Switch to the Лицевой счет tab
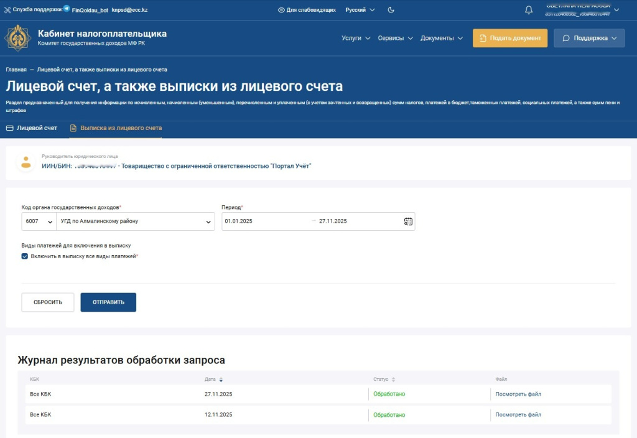This screenshot has height=438, width=637. (x=32, y=128)
